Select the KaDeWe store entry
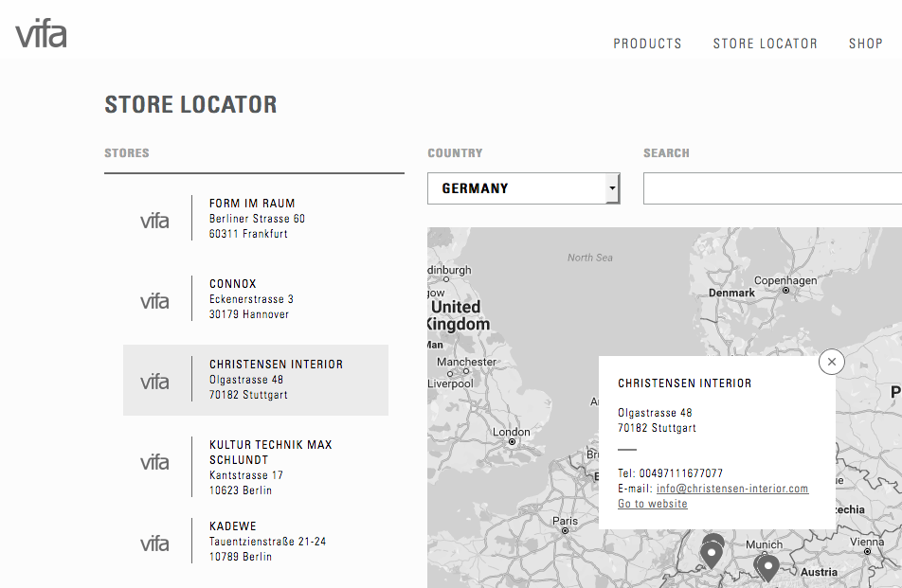902x588 pixels. point(256,541)
